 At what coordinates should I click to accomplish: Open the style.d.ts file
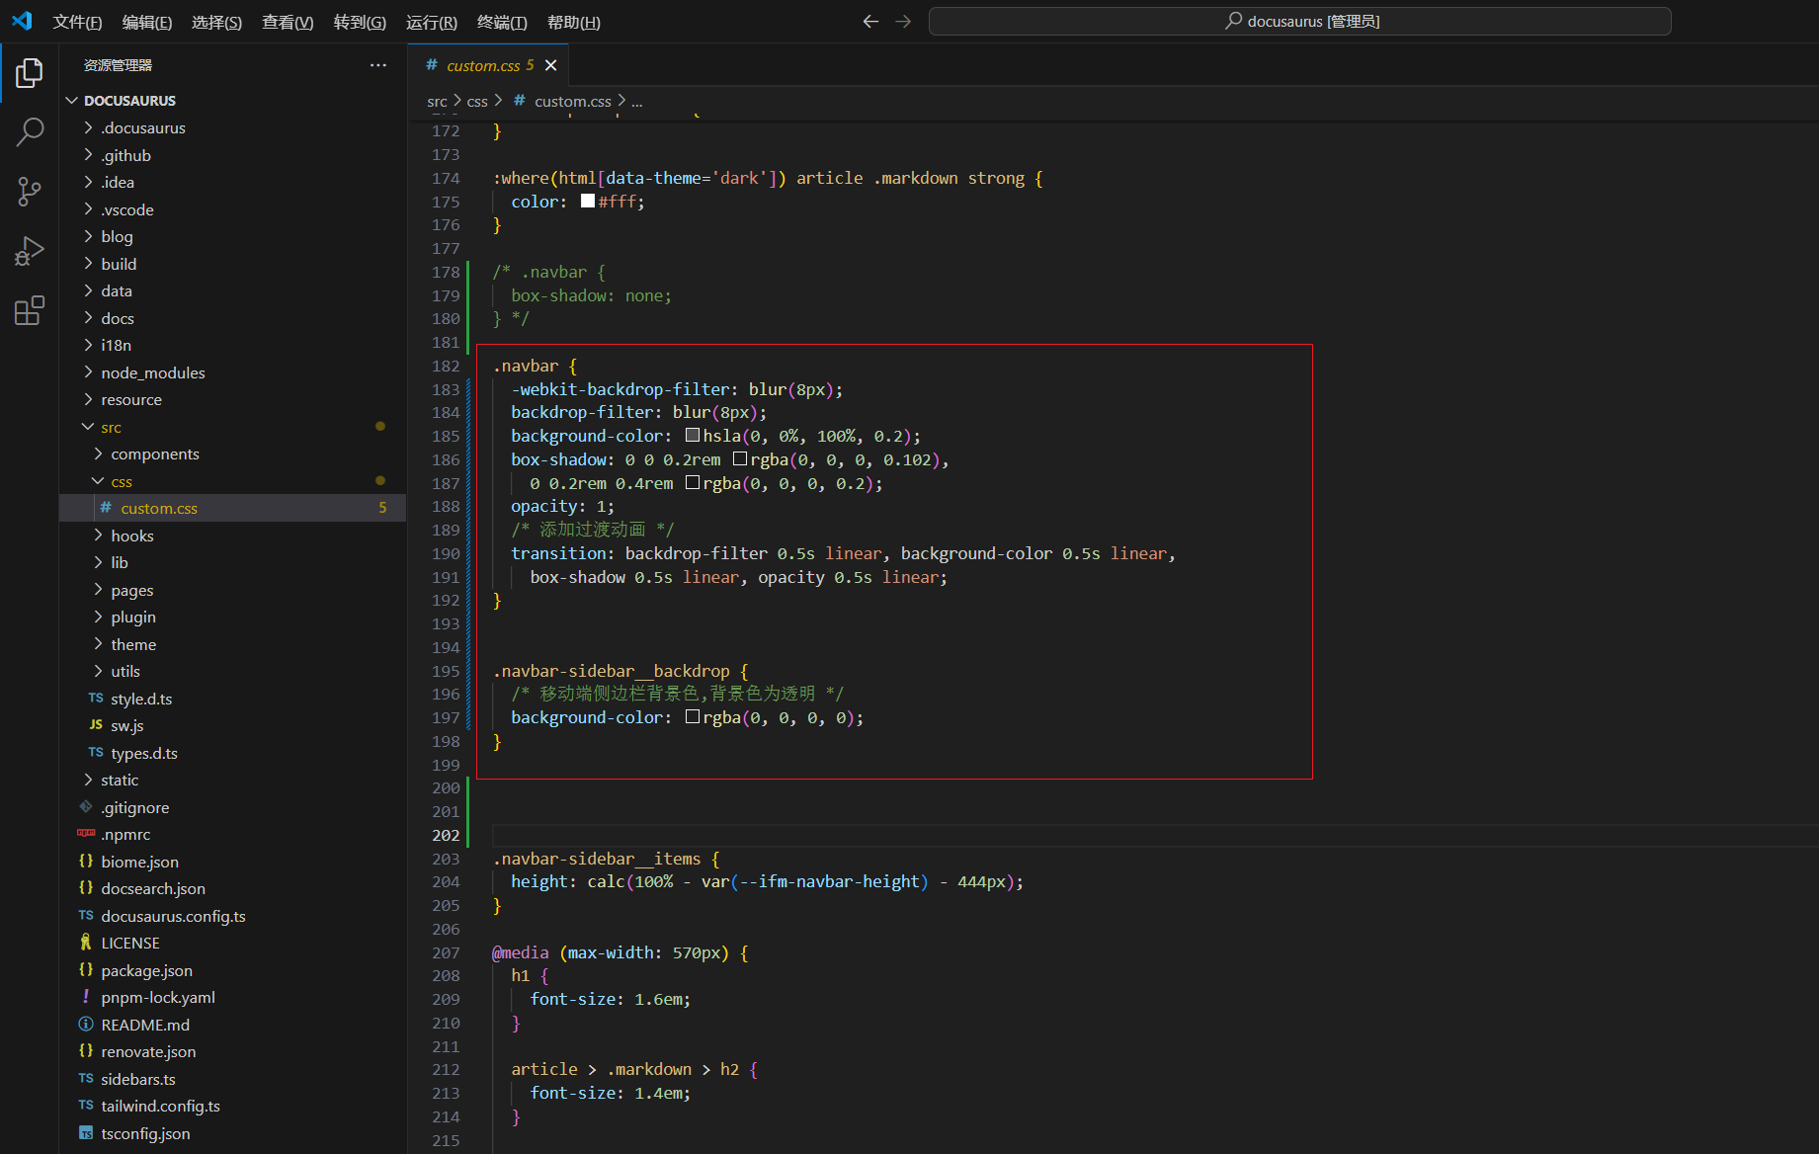pos(141,699)
